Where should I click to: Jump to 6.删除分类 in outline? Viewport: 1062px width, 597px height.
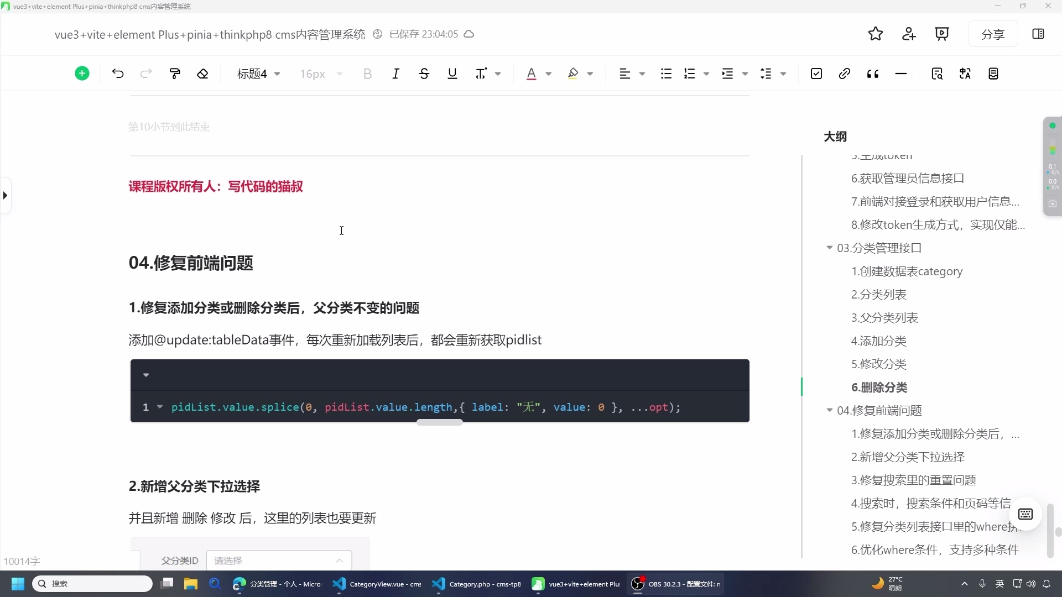pos(879,387)
